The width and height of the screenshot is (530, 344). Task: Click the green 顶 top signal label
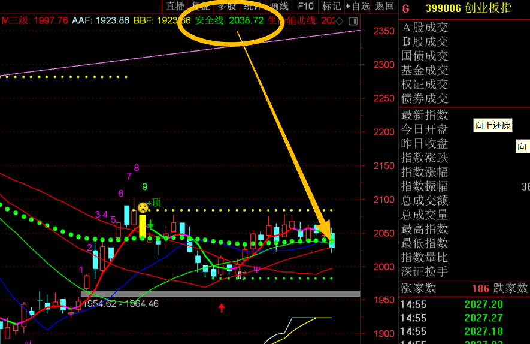(x=156, y=203)
